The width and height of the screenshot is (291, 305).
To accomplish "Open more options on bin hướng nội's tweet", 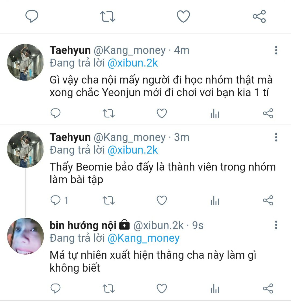I will [276, 225].
